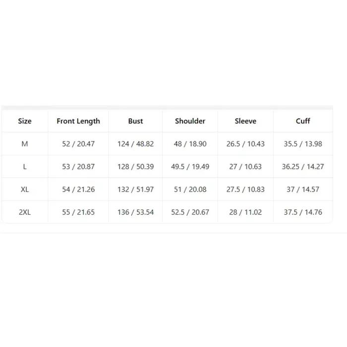Click the 49.5 / 19.49 shoulder cell

click(190, 167)
